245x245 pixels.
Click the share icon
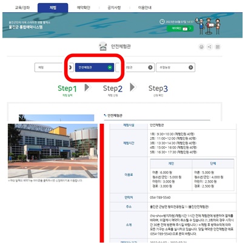[x=209, y=47]
